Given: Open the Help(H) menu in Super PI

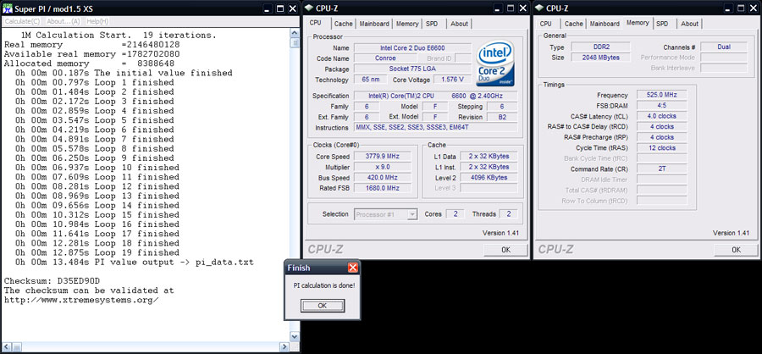Looking at the screenshot, I should (x=97, y=21).
